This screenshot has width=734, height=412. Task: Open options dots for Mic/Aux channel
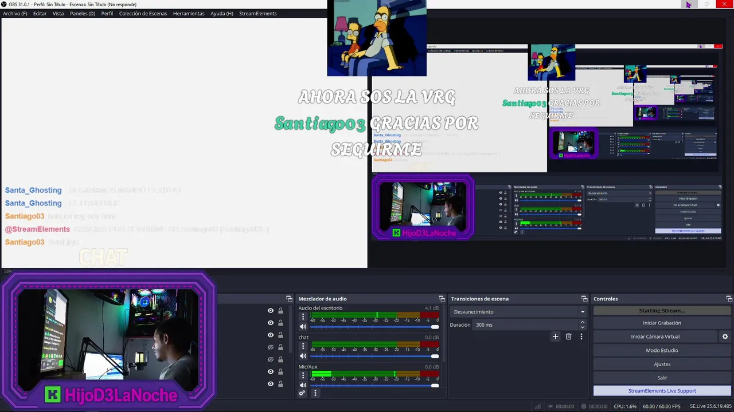(x=303, y=375)
